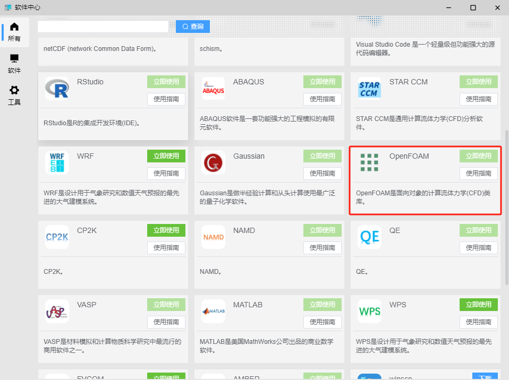Image resolution: width=509 pixels, height=380 pixels.
Task: Open the CP2K 使用指南 guide
Action: [x=166, y=248]
